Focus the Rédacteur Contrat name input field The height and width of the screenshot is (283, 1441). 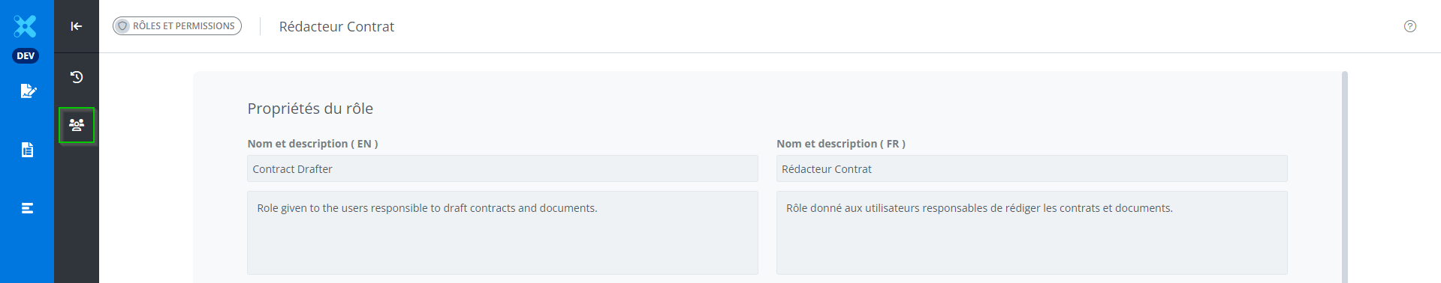pos(1032,168)
